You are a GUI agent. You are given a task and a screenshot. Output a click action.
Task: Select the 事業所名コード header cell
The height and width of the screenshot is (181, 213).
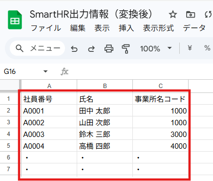(161, 99)
